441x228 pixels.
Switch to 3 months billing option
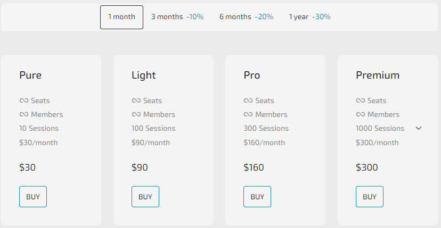(x=177, y=17)
